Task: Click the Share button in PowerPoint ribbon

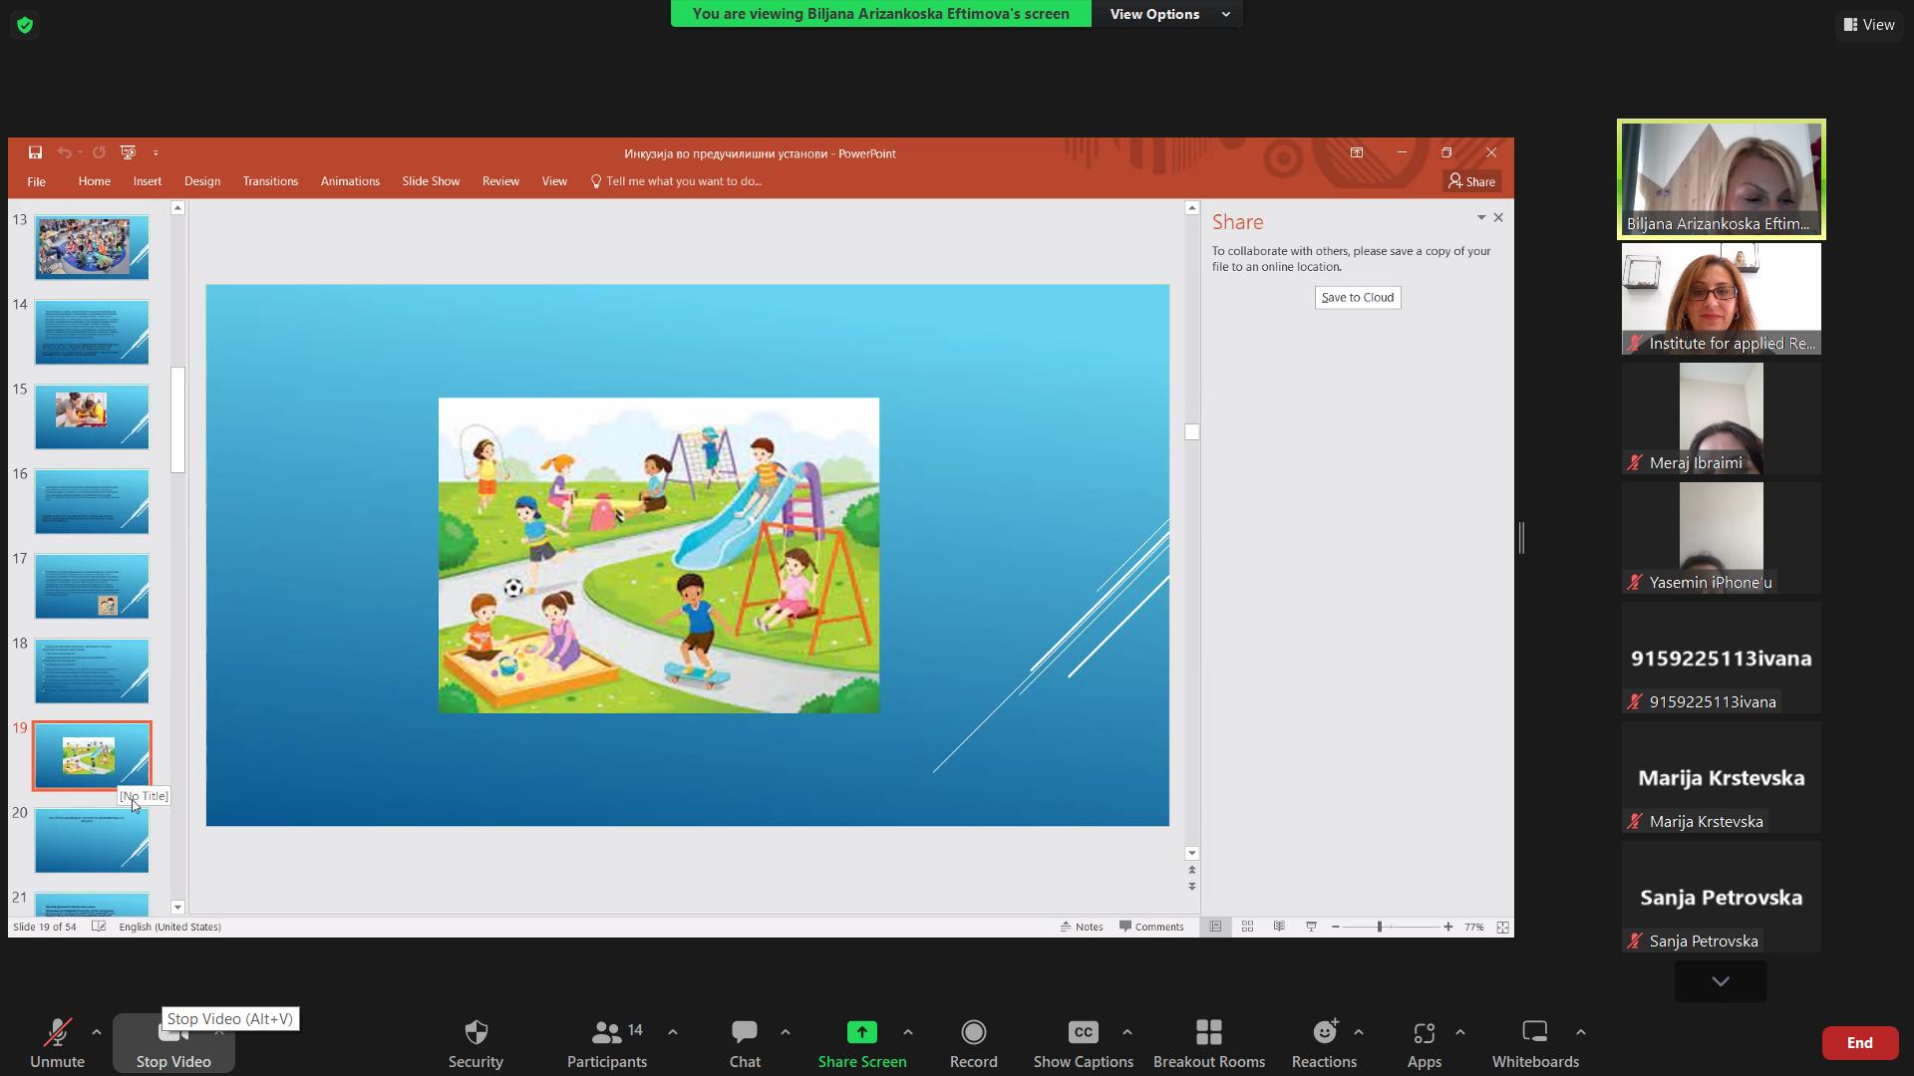Action: 1472,181
